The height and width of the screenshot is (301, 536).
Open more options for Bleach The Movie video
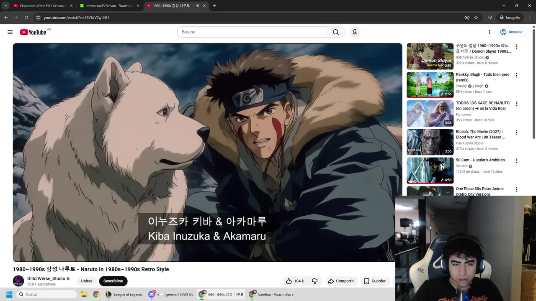[x=516, y=133]
